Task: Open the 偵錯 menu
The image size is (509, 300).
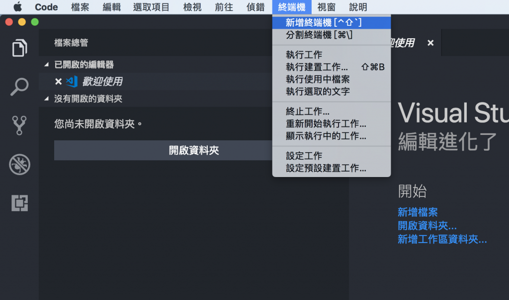Action: [x=255, y=7]
